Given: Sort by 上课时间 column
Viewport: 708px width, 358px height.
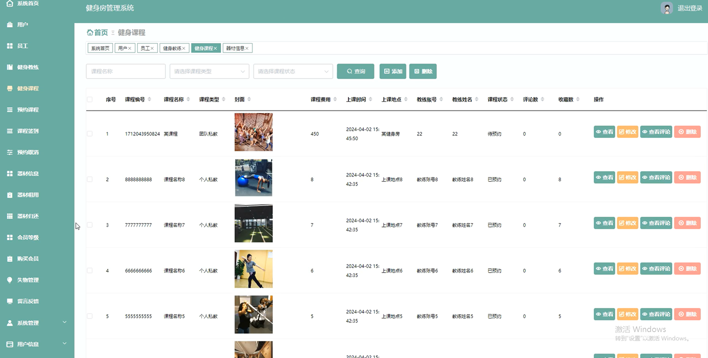Looking at the screenshot, I should coord(371,99).
